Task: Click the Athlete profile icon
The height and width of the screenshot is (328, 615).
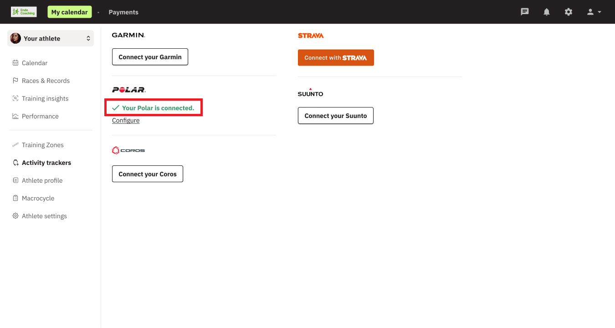Action: [x=15, y=180]
